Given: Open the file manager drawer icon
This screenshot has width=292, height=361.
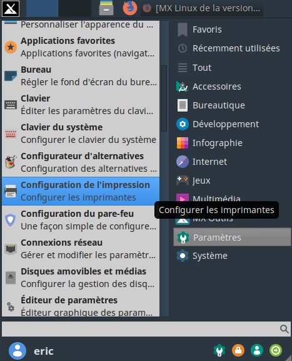Looking at the screenshot, I should point(106,8).
